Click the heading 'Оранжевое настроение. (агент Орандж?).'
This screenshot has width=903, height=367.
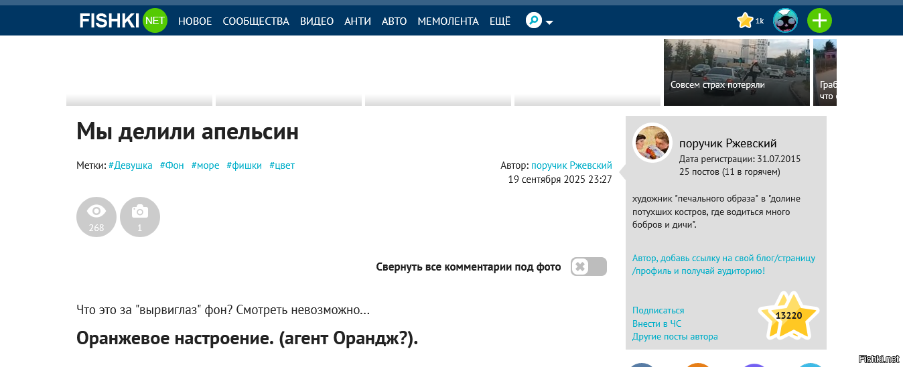tap(247, 338)
